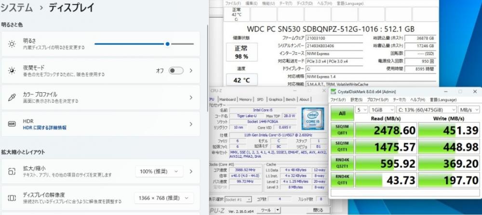Start the SEQ1M Q8T1 test
Screen dimensions: 482x215
[342, 130]
